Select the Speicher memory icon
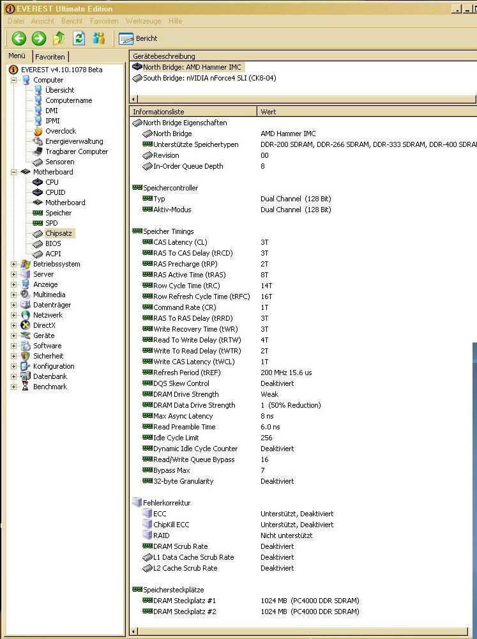 click(x=38, y=213)
